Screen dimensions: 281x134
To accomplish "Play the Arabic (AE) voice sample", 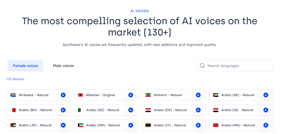I will point(266,95).
